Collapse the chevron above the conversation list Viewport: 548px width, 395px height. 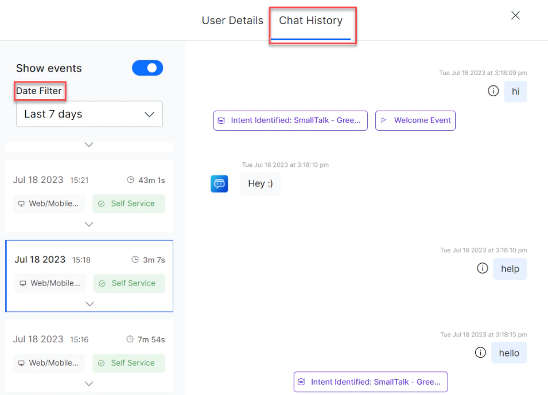88,146
